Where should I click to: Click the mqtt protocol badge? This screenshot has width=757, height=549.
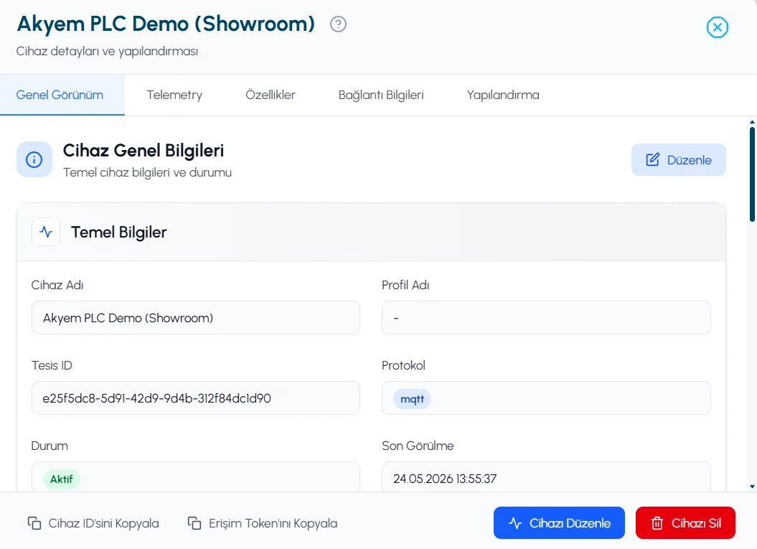click(413, 399)
